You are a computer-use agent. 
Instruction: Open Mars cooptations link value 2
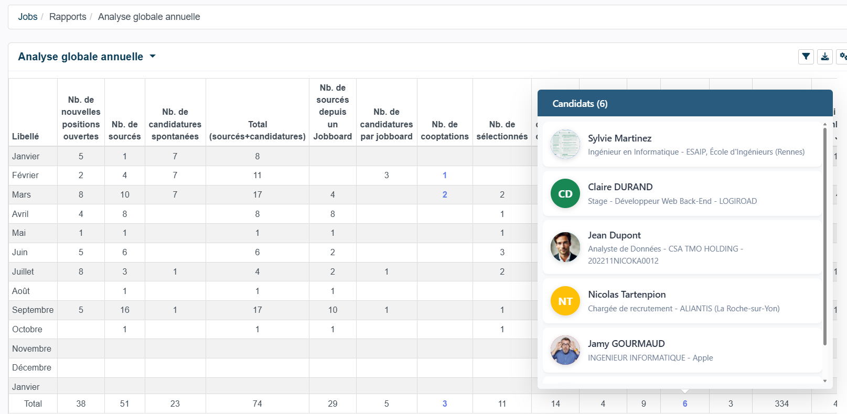point(445,195)
